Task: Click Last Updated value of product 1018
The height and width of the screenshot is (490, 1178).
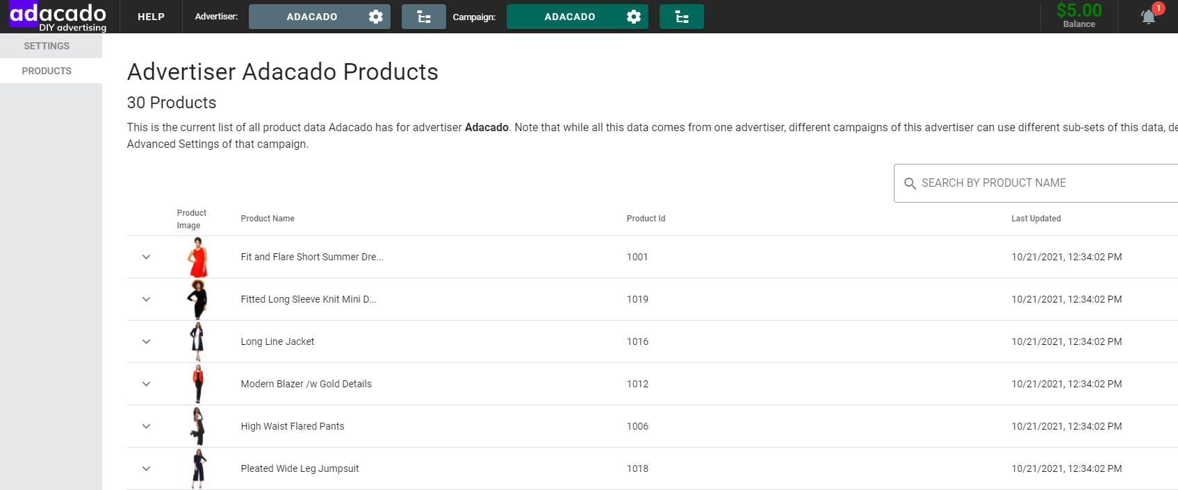Action: (1066, 468)
